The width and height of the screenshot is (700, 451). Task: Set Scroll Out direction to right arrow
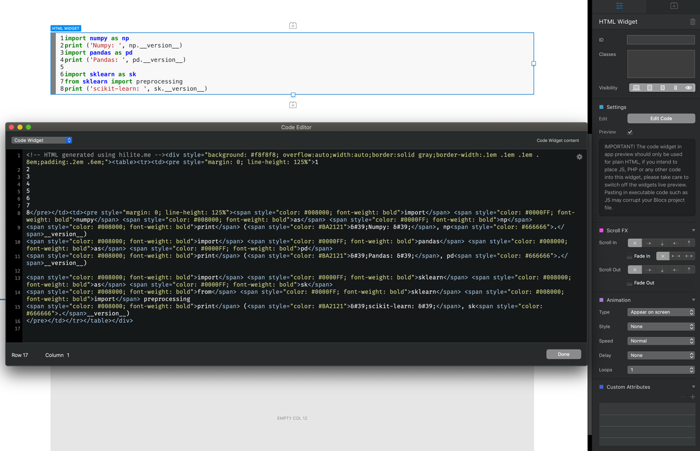pyautogui.click(x=649, y=270)
